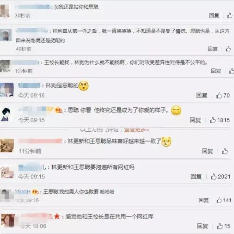234x234 pixels.
Task: Like the comment with 15 likes
Action: coord(220,226)
